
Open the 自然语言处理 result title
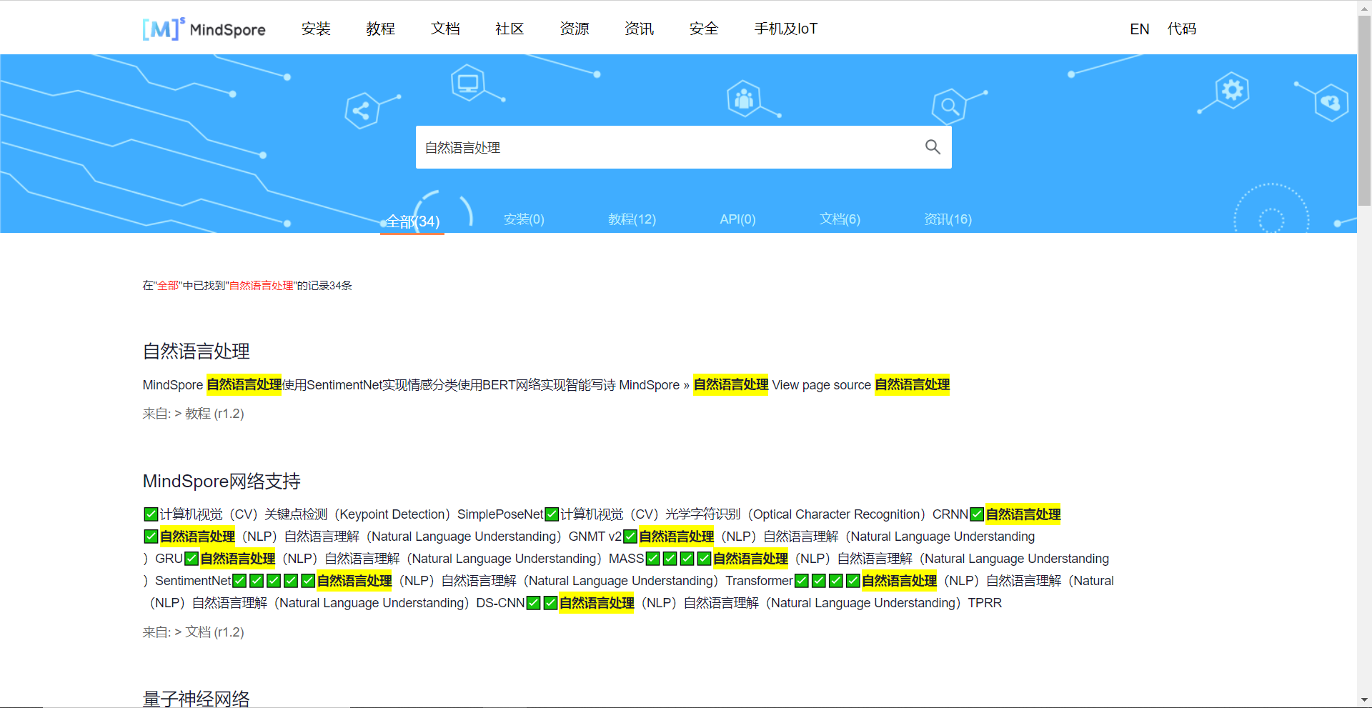coord(197,351)
